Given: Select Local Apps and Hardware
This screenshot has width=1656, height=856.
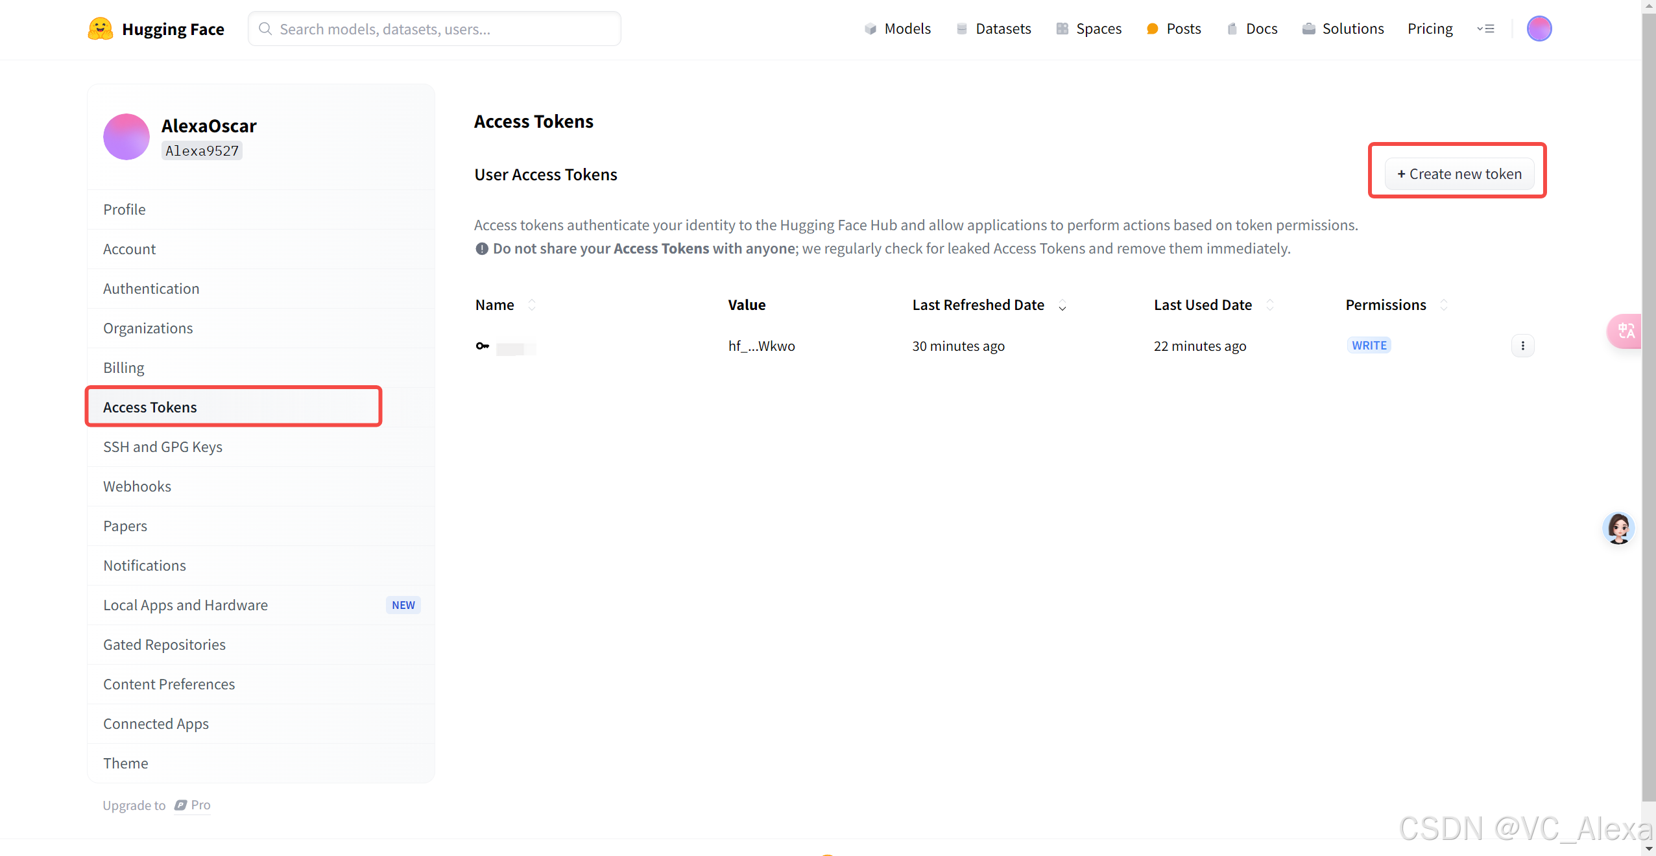Looking at the screenshot, I should pos(261,605).
